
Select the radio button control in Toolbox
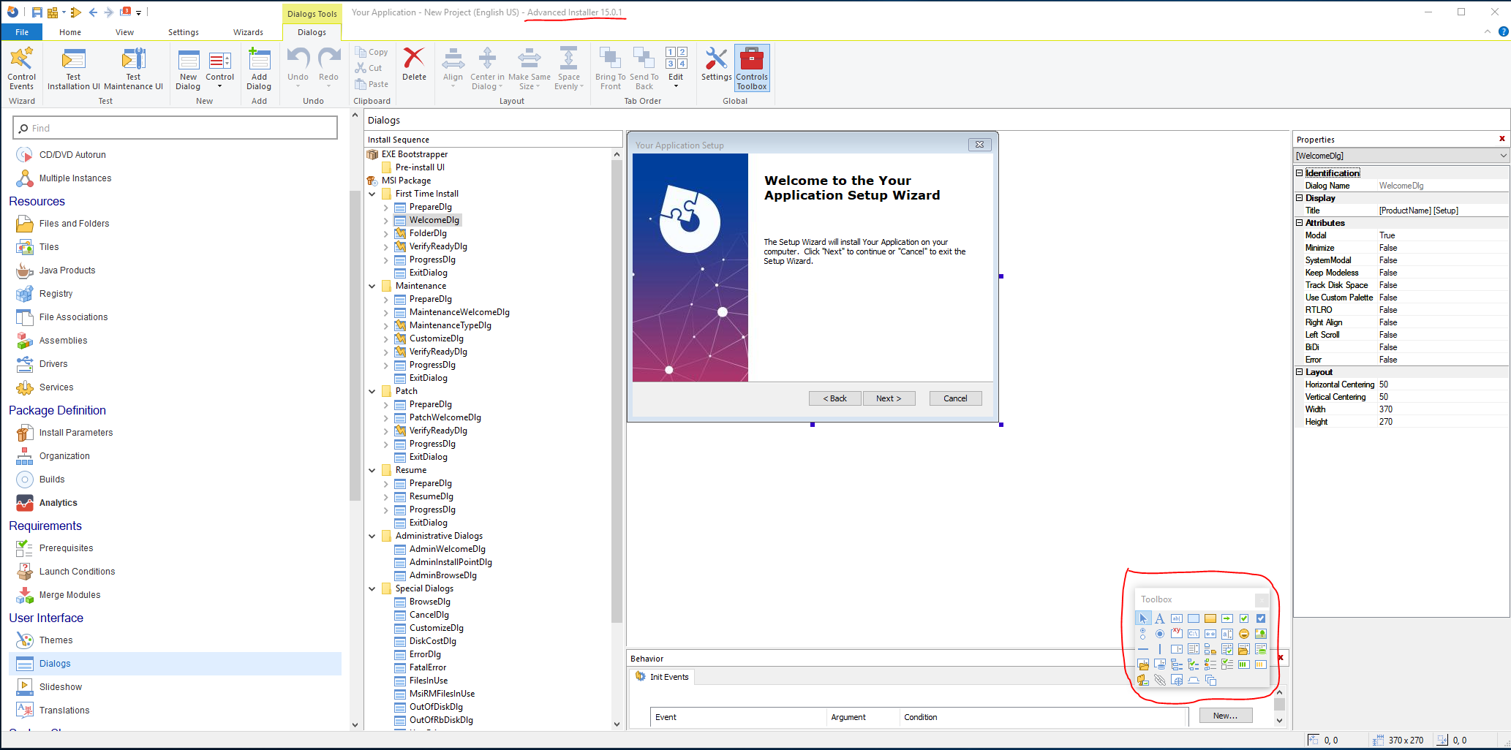click(1159, 634)
